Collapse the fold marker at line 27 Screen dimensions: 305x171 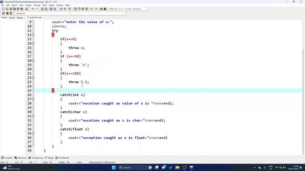33,99
